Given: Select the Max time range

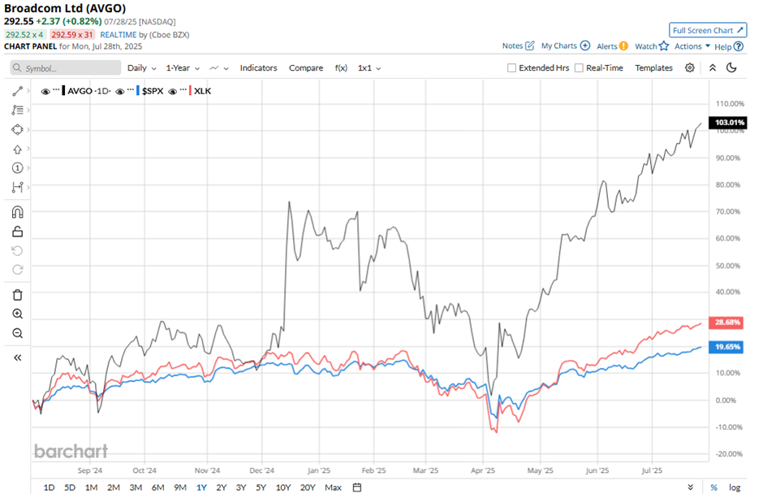Looking at the screenshot, I should [x=334, y=487].
